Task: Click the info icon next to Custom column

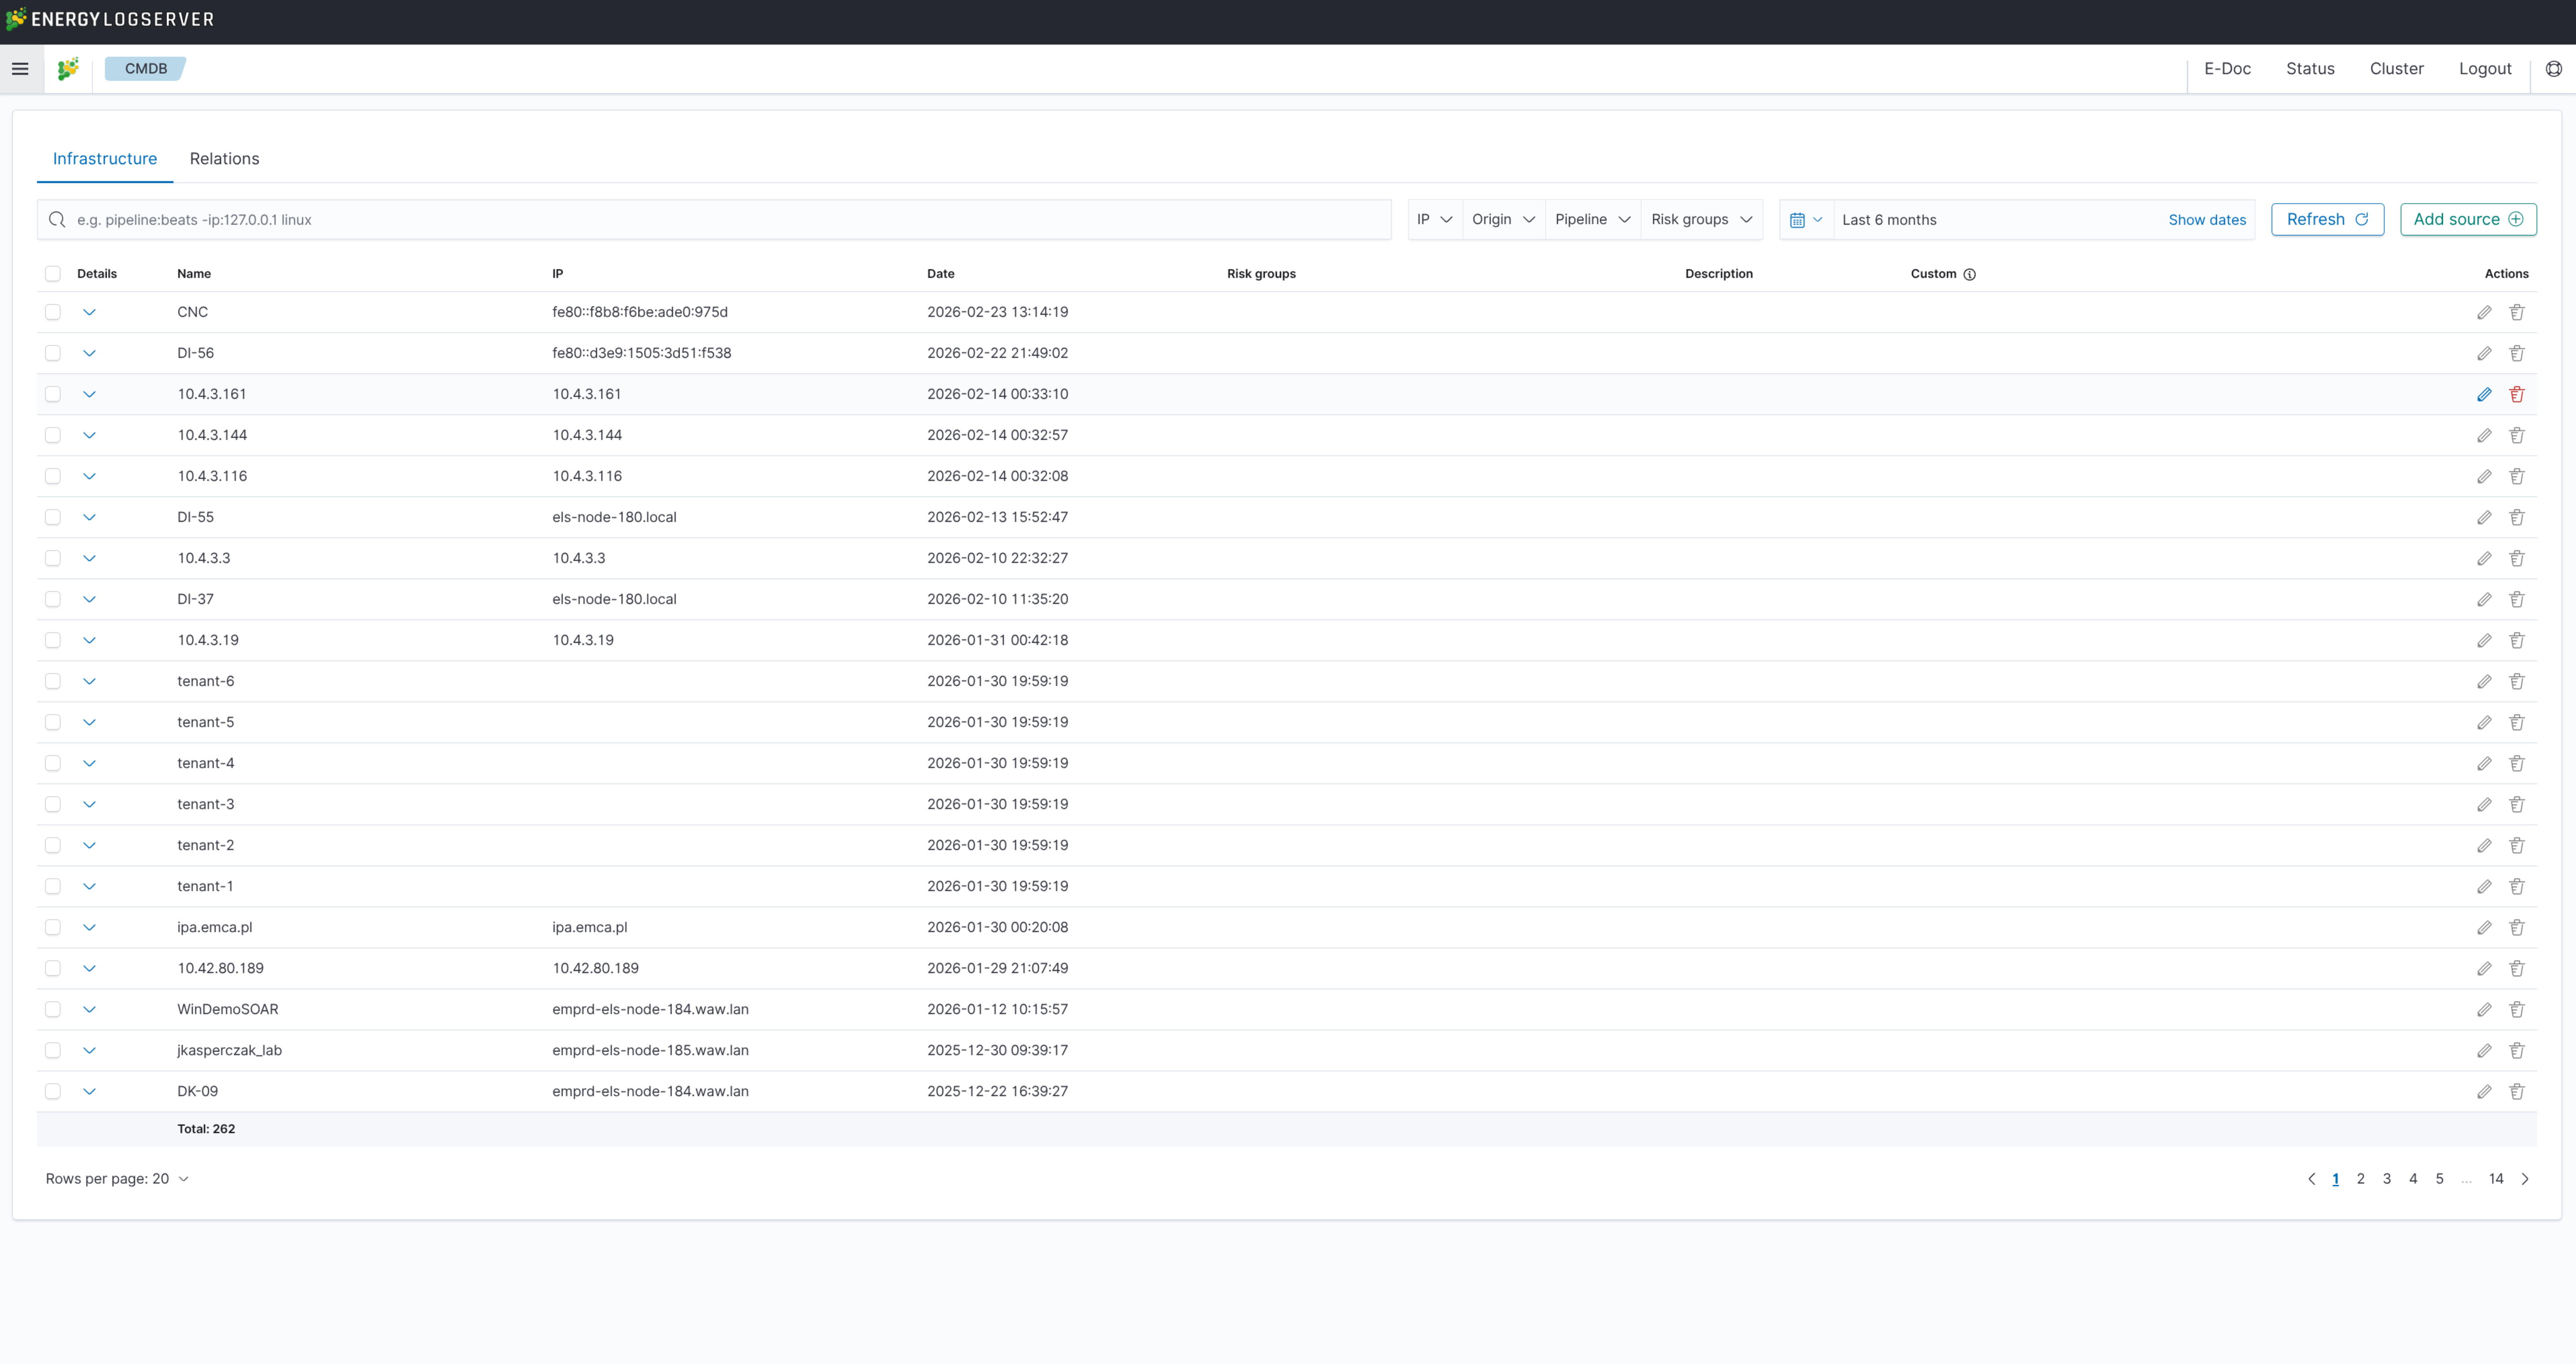Action: click(x=1971, y=274)
